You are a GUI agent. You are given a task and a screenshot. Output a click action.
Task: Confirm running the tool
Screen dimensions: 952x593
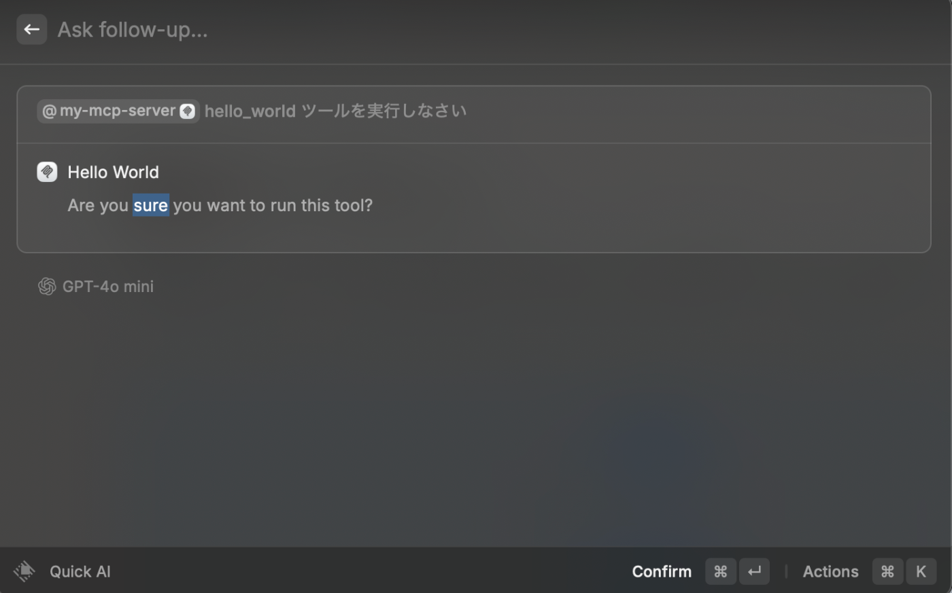tap(662, 572)
